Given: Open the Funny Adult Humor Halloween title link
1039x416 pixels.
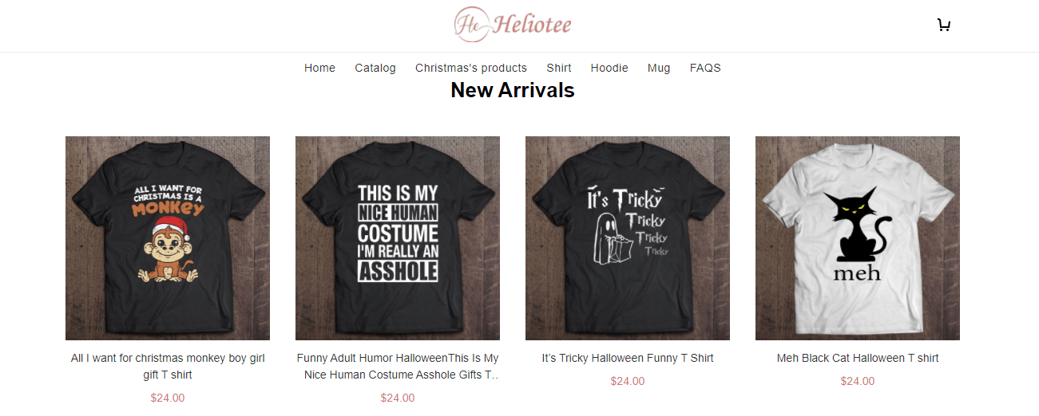Looking at the screenshot, I should click(x=398, y=366).
